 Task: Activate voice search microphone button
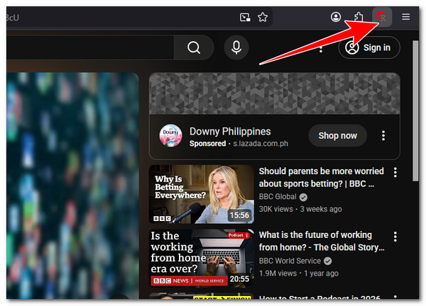236,47
